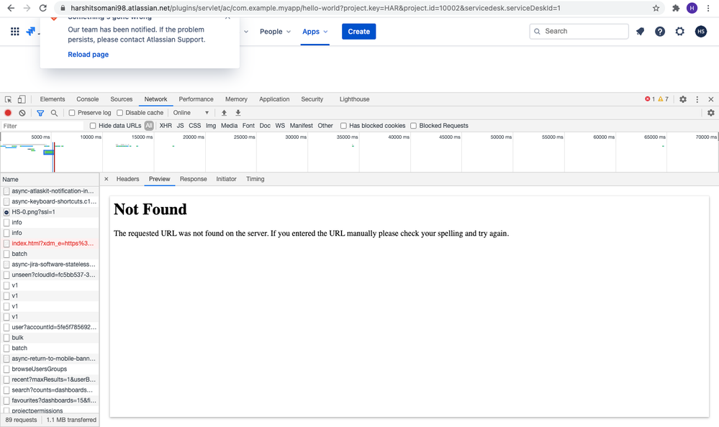This screenshot has height=427, width=719.
Task: Switch to the Console tab
Action: pos(88,99)
